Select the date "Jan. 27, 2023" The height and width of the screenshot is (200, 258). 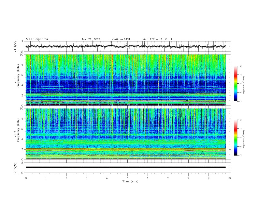click(91, 39)
